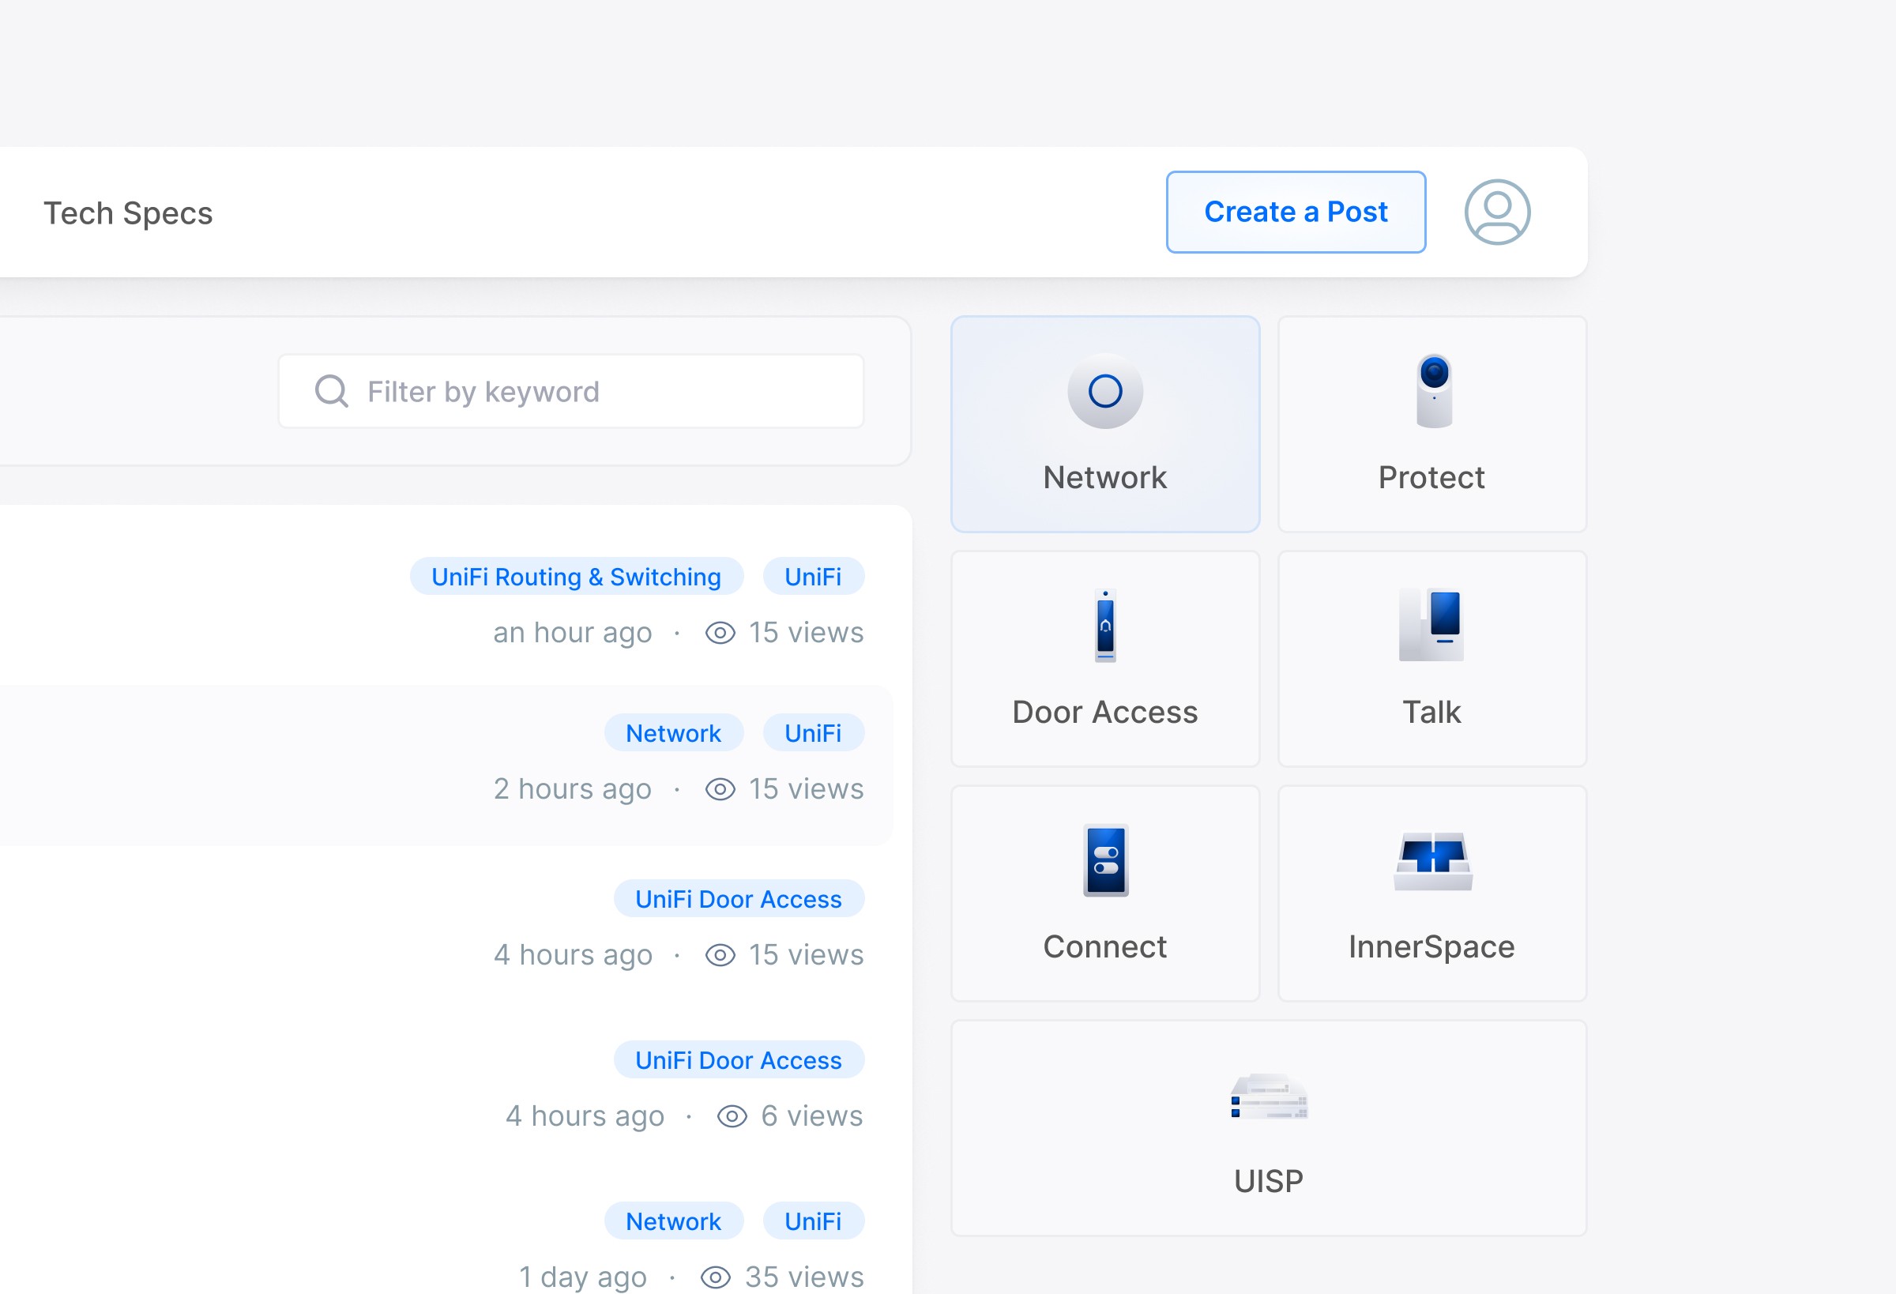Click the Network tag on the second post
Image resolution: width=1896 pixels, height=1294 pixels.
point(673,732)
